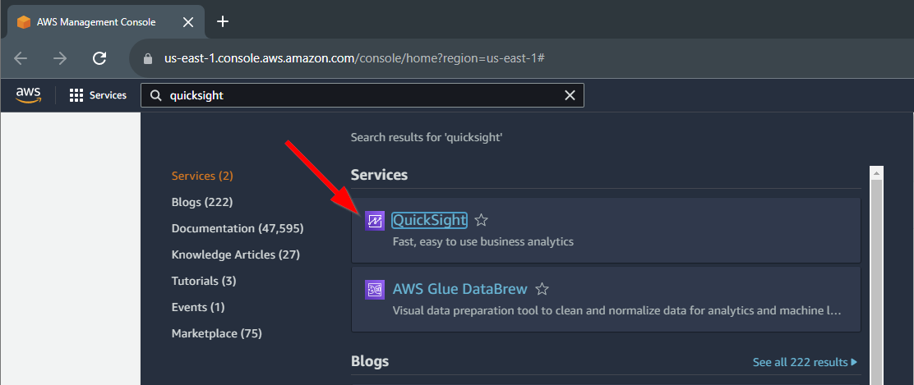
Task: Filter results by Services (2)
Action: (202, 176)
